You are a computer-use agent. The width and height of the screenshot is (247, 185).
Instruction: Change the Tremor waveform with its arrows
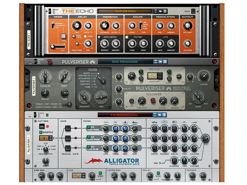point(160,76)
